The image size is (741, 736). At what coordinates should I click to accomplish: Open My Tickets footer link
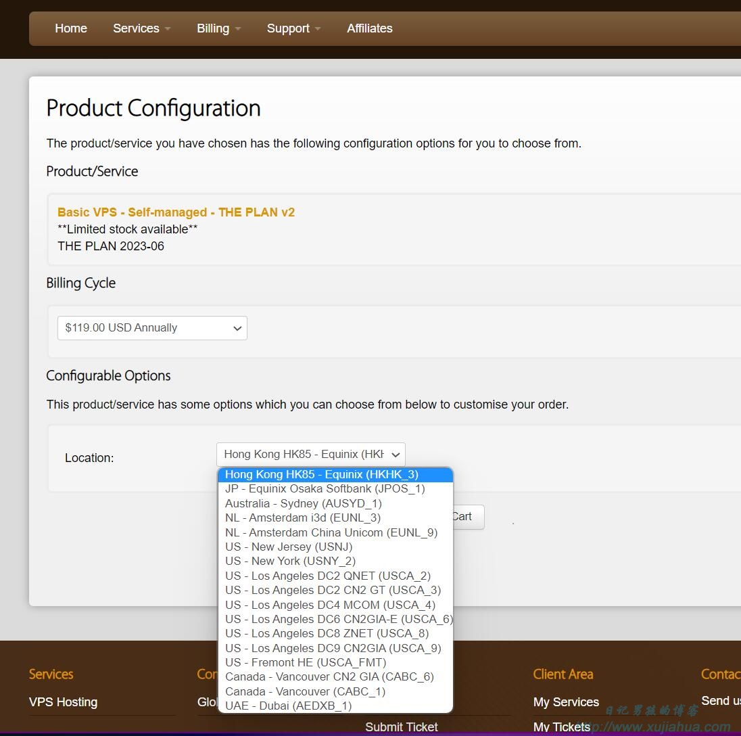561,727
